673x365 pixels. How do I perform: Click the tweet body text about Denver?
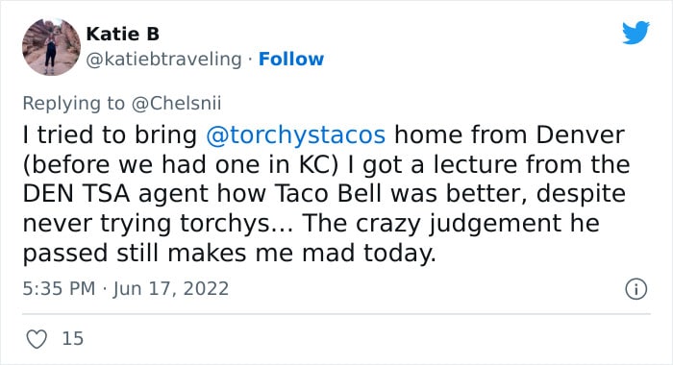point(326,194)
